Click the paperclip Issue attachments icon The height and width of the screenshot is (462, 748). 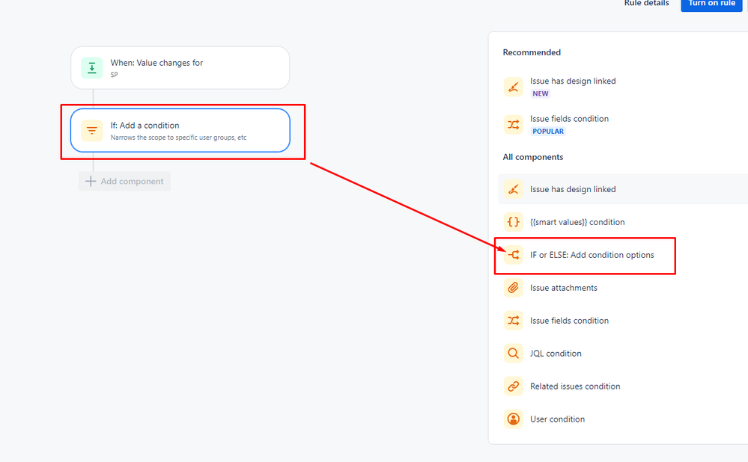click(514, 288)
